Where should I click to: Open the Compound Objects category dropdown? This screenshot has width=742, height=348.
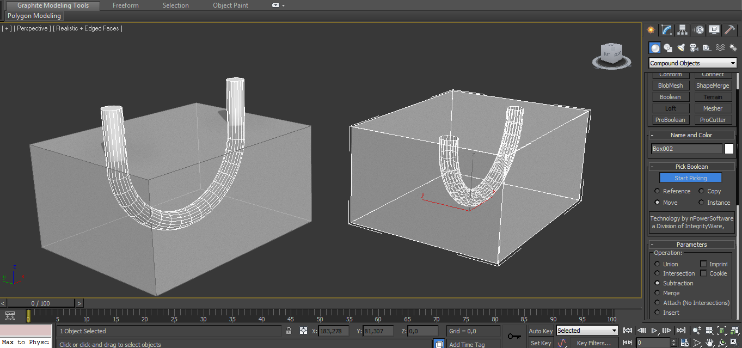coord(692,63)
